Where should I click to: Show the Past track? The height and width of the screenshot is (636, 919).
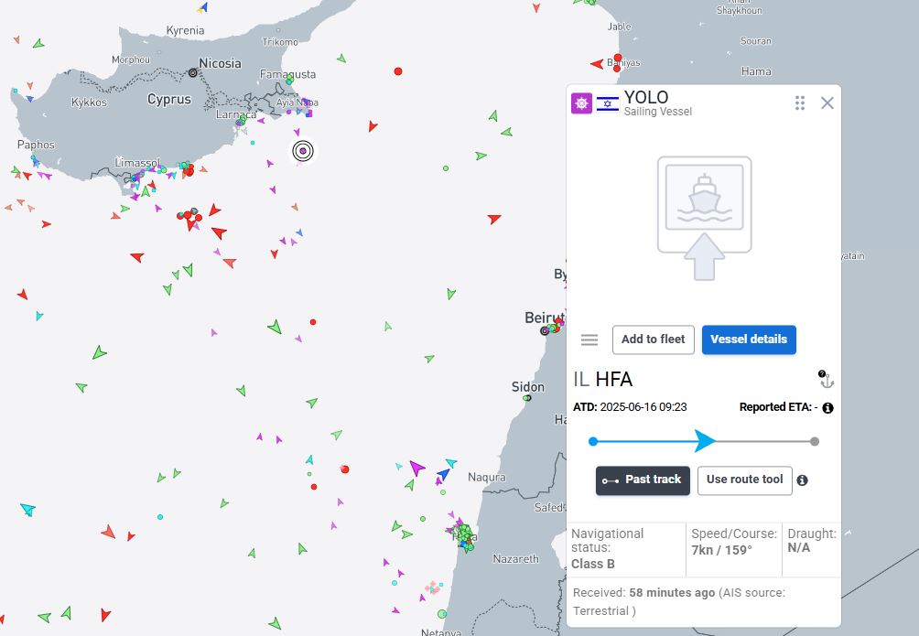pyautogui.click(x=643, y=480)
